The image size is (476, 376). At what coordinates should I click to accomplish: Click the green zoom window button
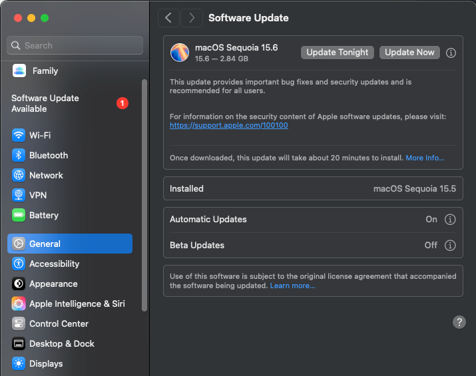(x=45, y=18)
